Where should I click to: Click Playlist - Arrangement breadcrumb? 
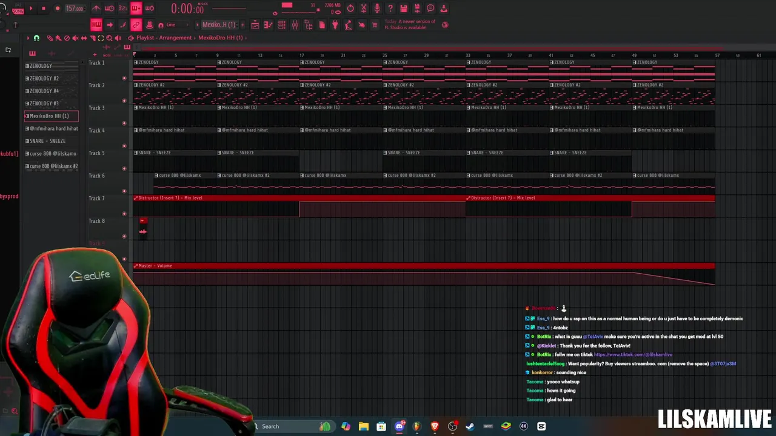pyautogui.click(x=164, y=38)
